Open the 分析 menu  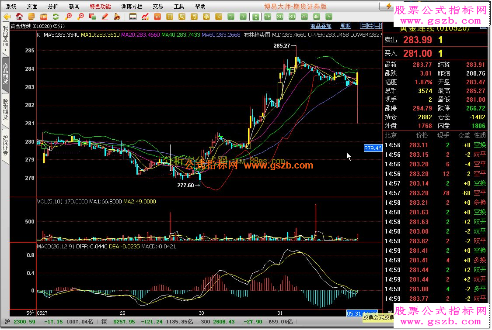(53, 6)
